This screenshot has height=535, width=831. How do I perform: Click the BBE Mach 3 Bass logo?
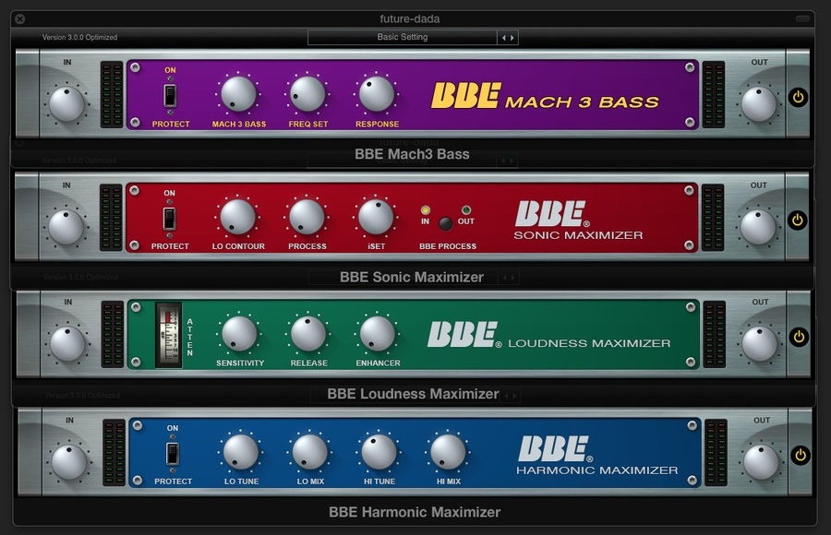545,96
